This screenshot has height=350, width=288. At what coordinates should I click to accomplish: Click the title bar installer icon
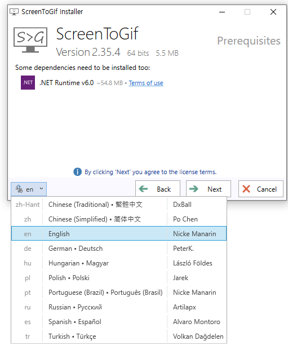[14, 12]
